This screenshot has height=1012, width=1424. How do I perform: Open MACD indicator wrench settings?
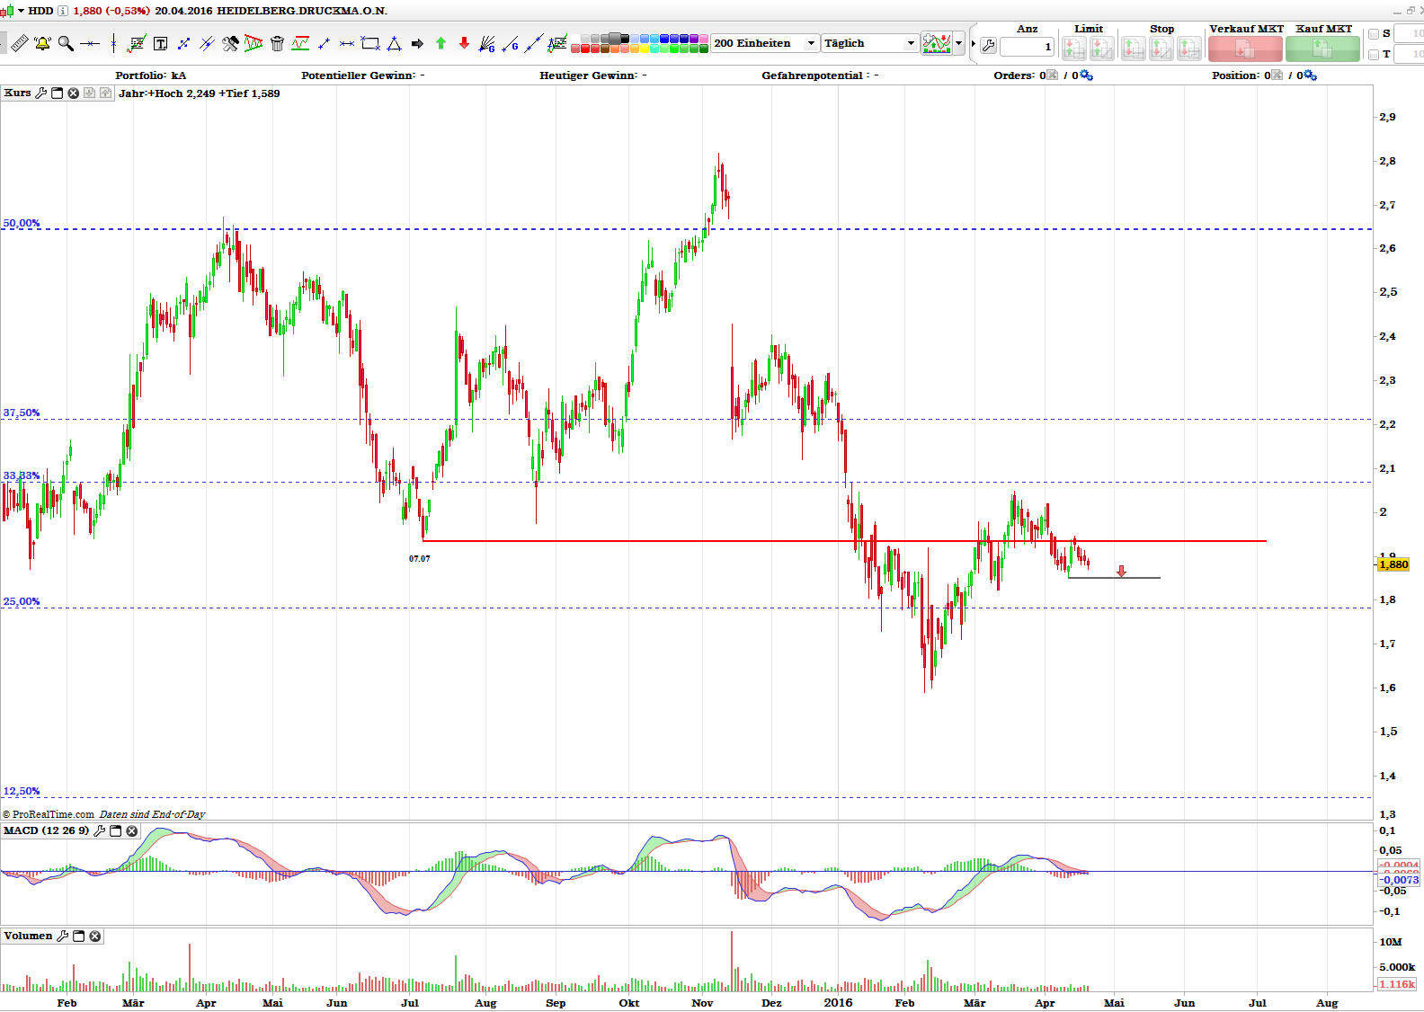point(100,830)
